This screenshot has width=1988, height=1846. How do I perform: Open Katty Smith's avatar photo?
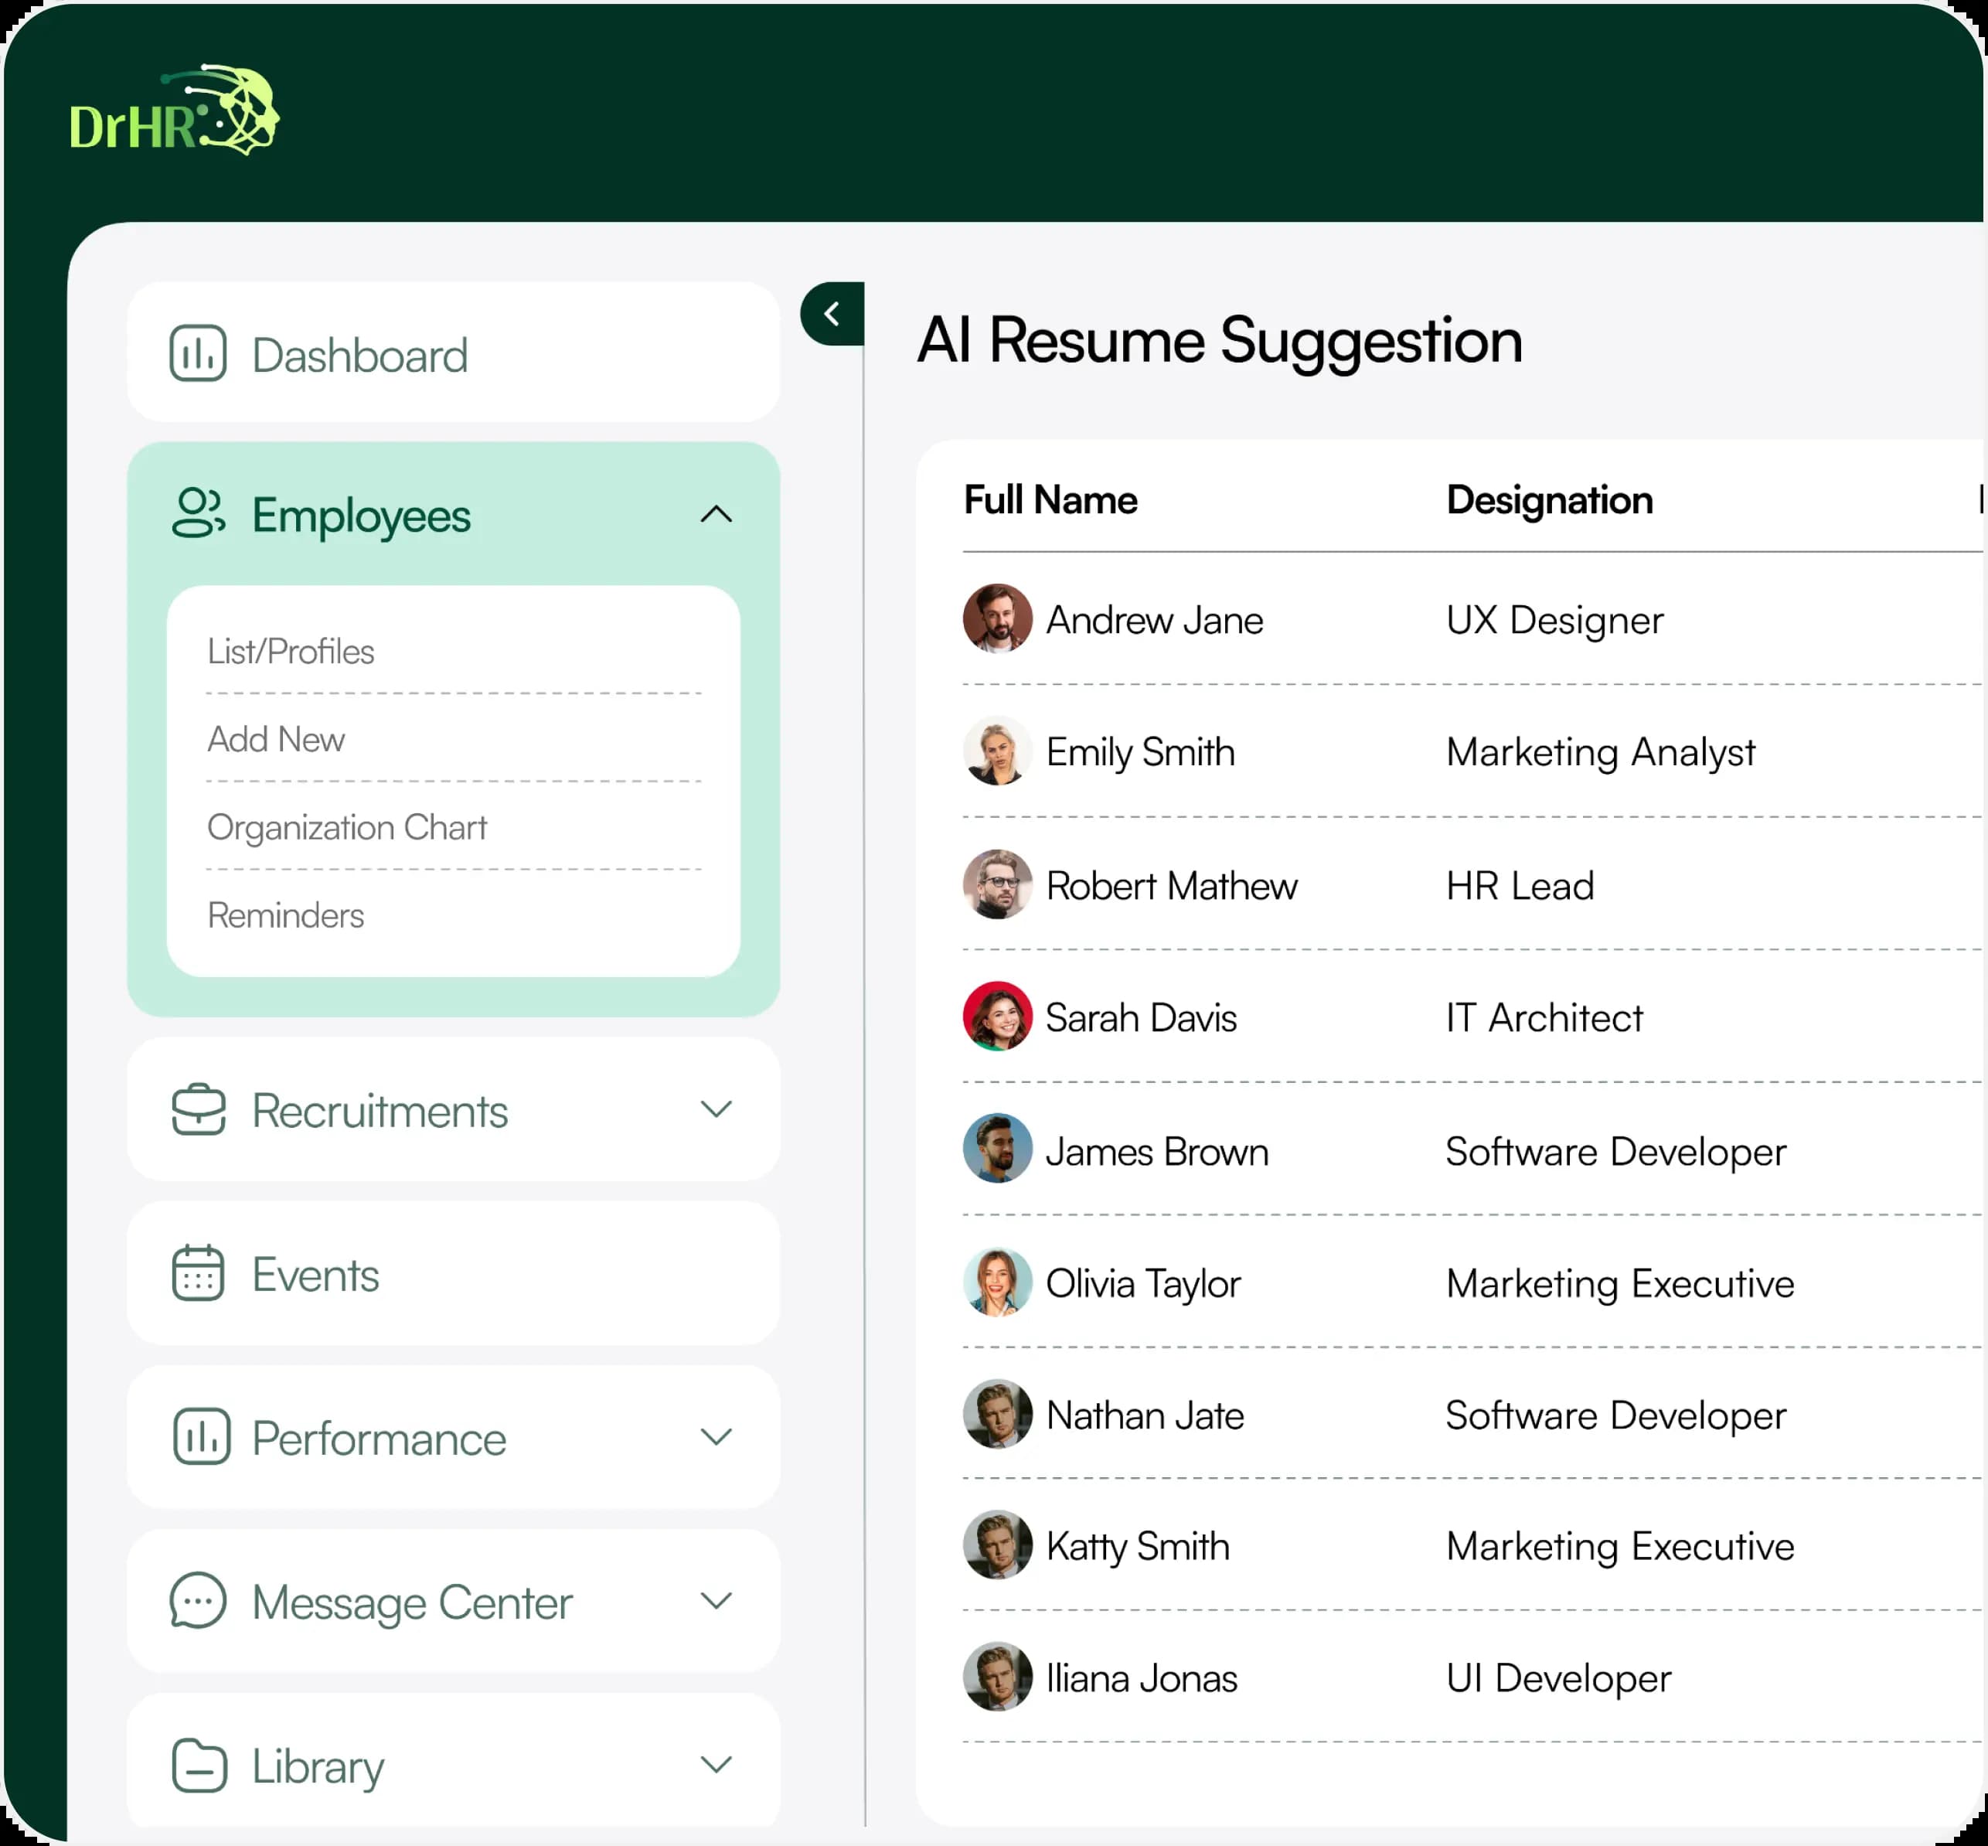[997, 1545]
